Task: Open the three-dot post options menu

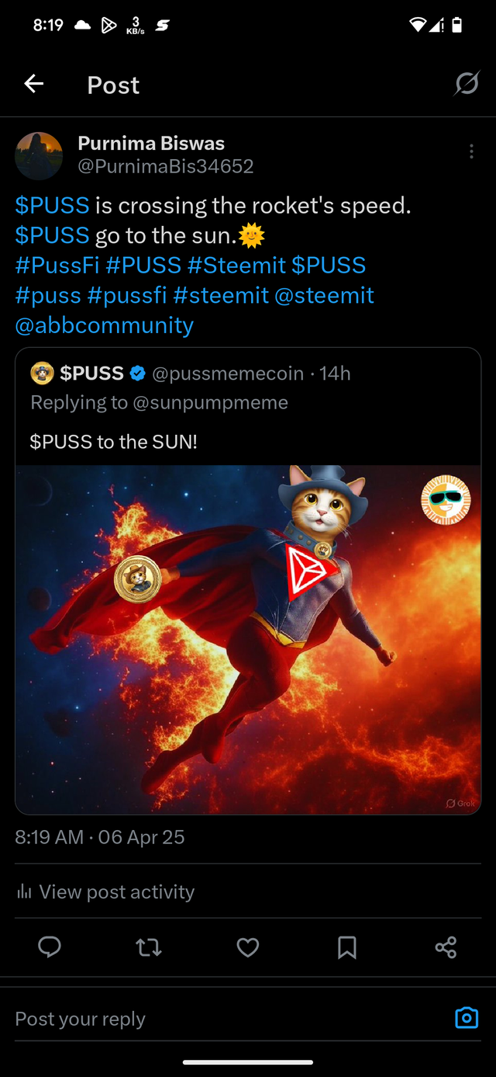Action: coord(471,152)
